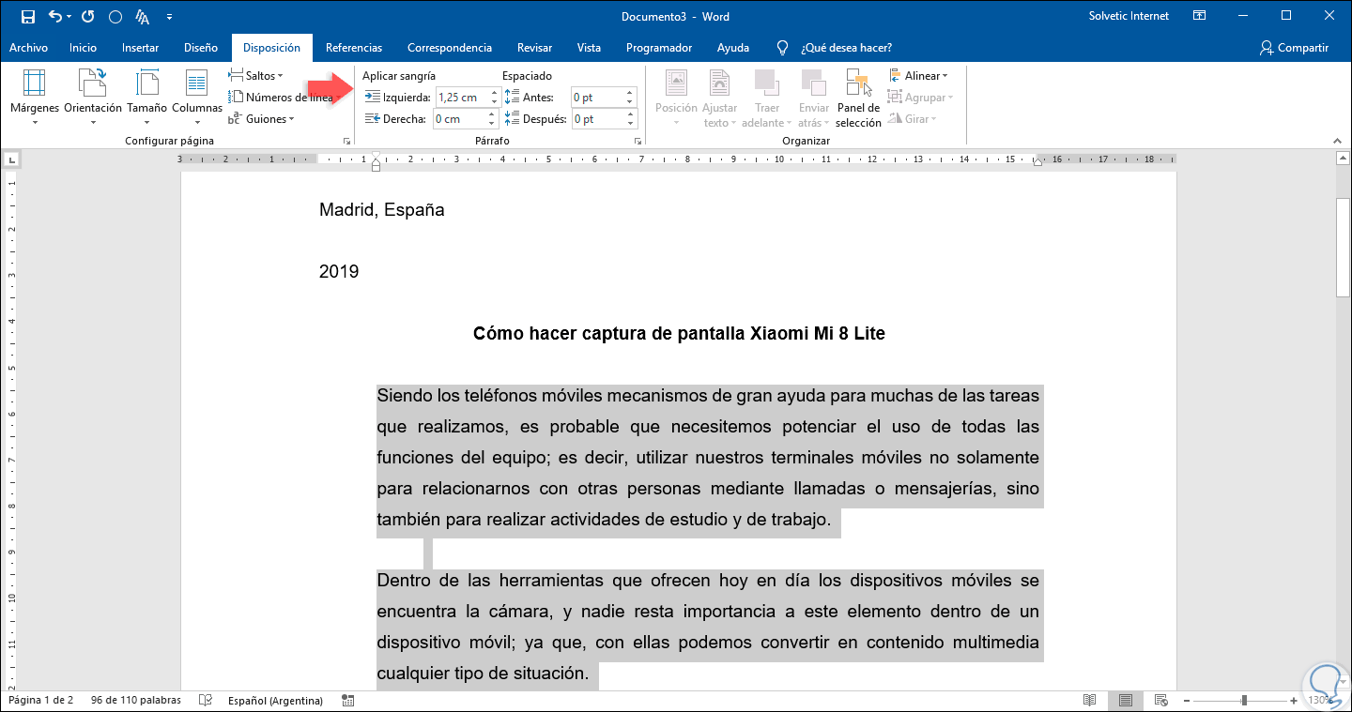Open the spelling and grammar check icon
The width and height of the screenshot is (1352, 712).
[206, 701]
